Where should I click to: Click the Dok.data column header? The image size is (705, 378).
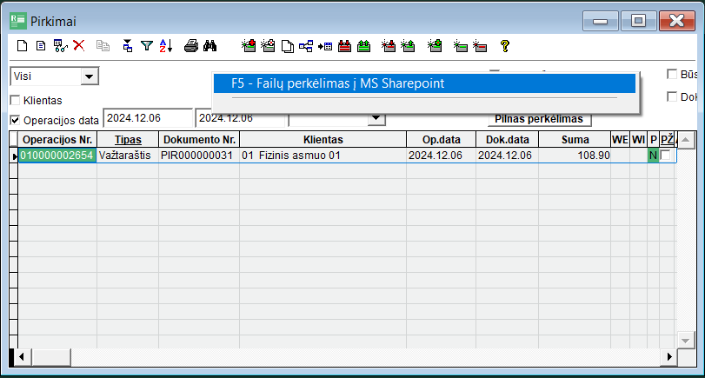click(507, 140)
